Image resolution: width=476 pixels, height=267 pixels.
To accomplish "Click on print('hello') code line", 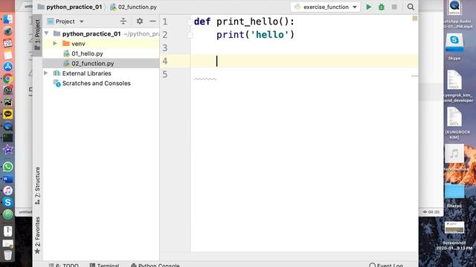I will [x=255, y=35].
